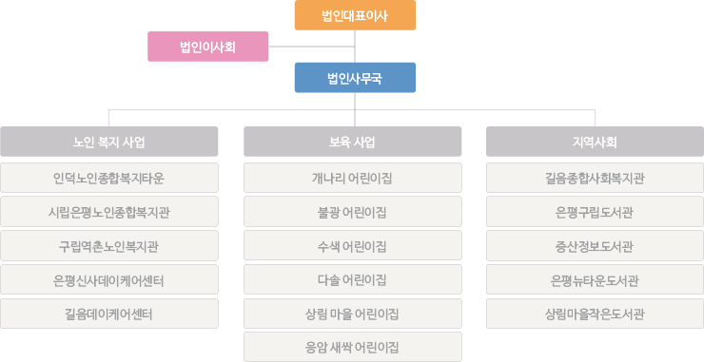This screenshot has height=362, width=704.
Task: Open the blue 법인사무국 box
Action: pos(355,78)
